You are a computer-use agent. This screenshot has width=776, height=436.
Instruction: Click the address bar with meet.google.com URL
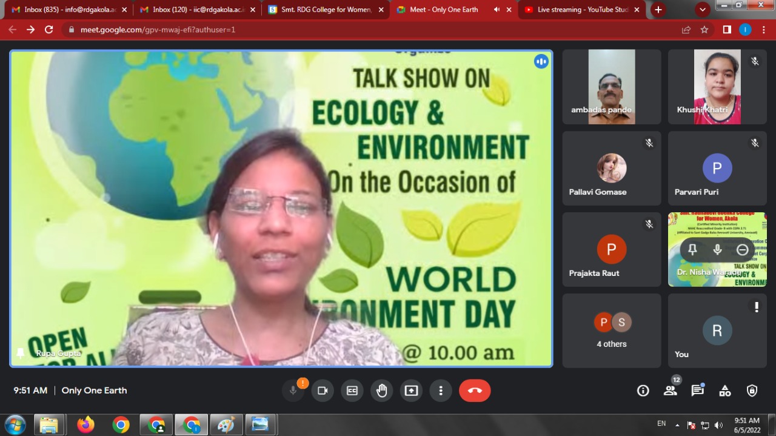[364, 30]
